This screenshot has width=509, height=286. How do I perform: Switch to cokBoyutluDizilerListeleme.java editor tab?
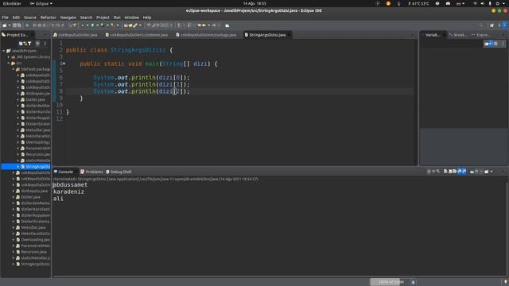tap(137, 35)
